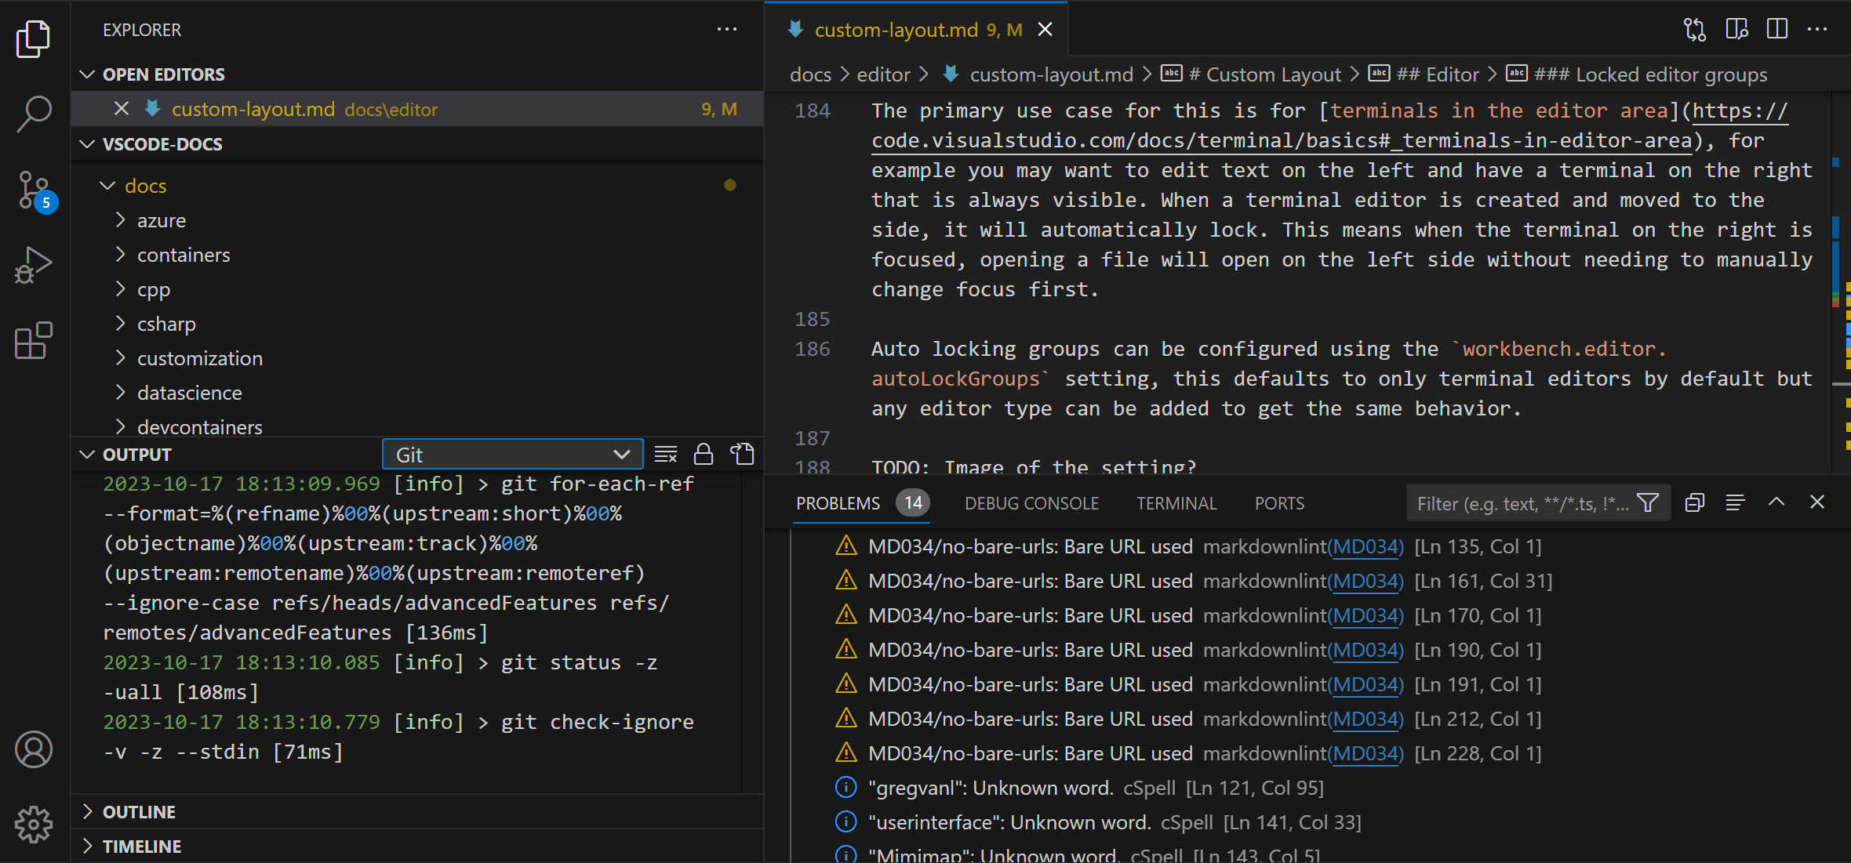Open the MD034 rule link for Ln 135
This screenshot has width=1851, height=863.
click(x=1367, y=546)
